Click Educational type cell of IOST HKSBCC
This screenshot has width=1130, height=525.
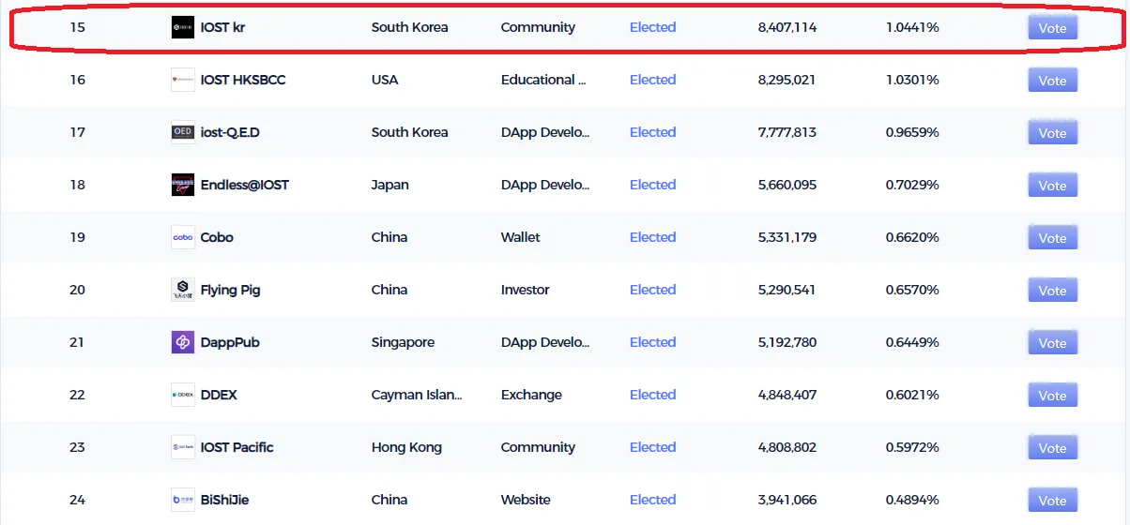coord(543,80)
